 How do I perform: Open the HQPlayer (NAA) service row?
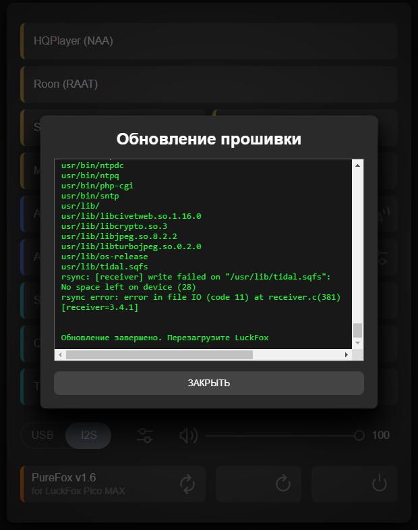pyautogui.click(x=209, y=41)
